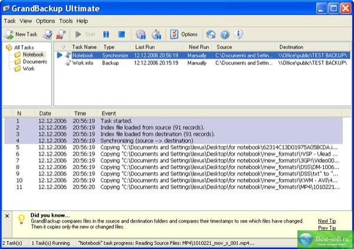Click the delete task icon in toolbar
Image resolution: width=354 pixels, height=249 pixels.
click(x=61, y=34)
